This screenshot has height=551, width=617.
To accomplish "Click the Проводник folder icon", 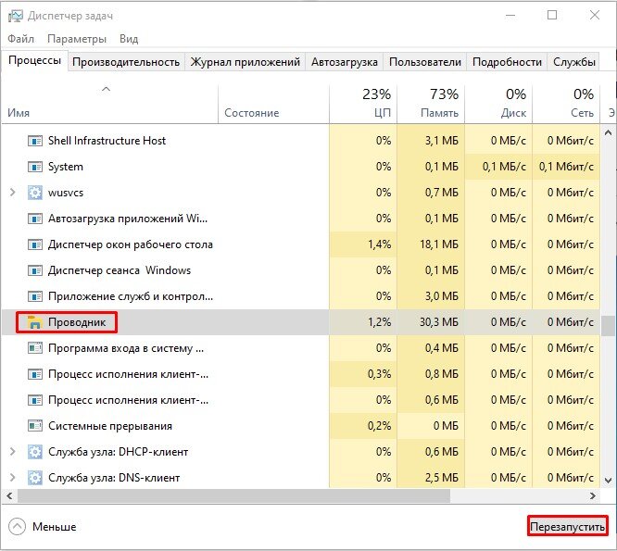I will [34, 322].
